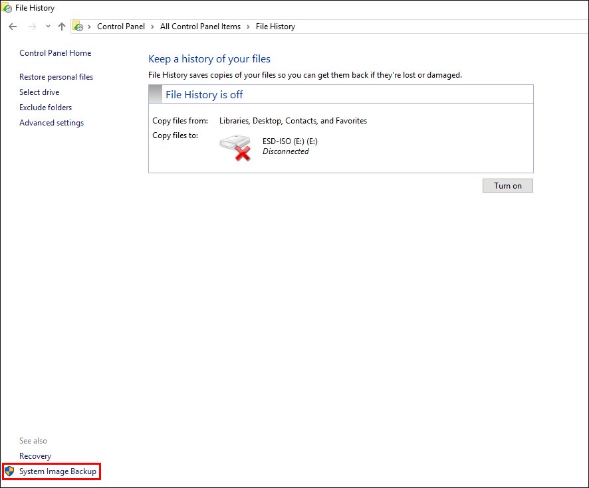
Task: Open Control Panel Home link
Action: pyautogui.click(x=55, y=53)
